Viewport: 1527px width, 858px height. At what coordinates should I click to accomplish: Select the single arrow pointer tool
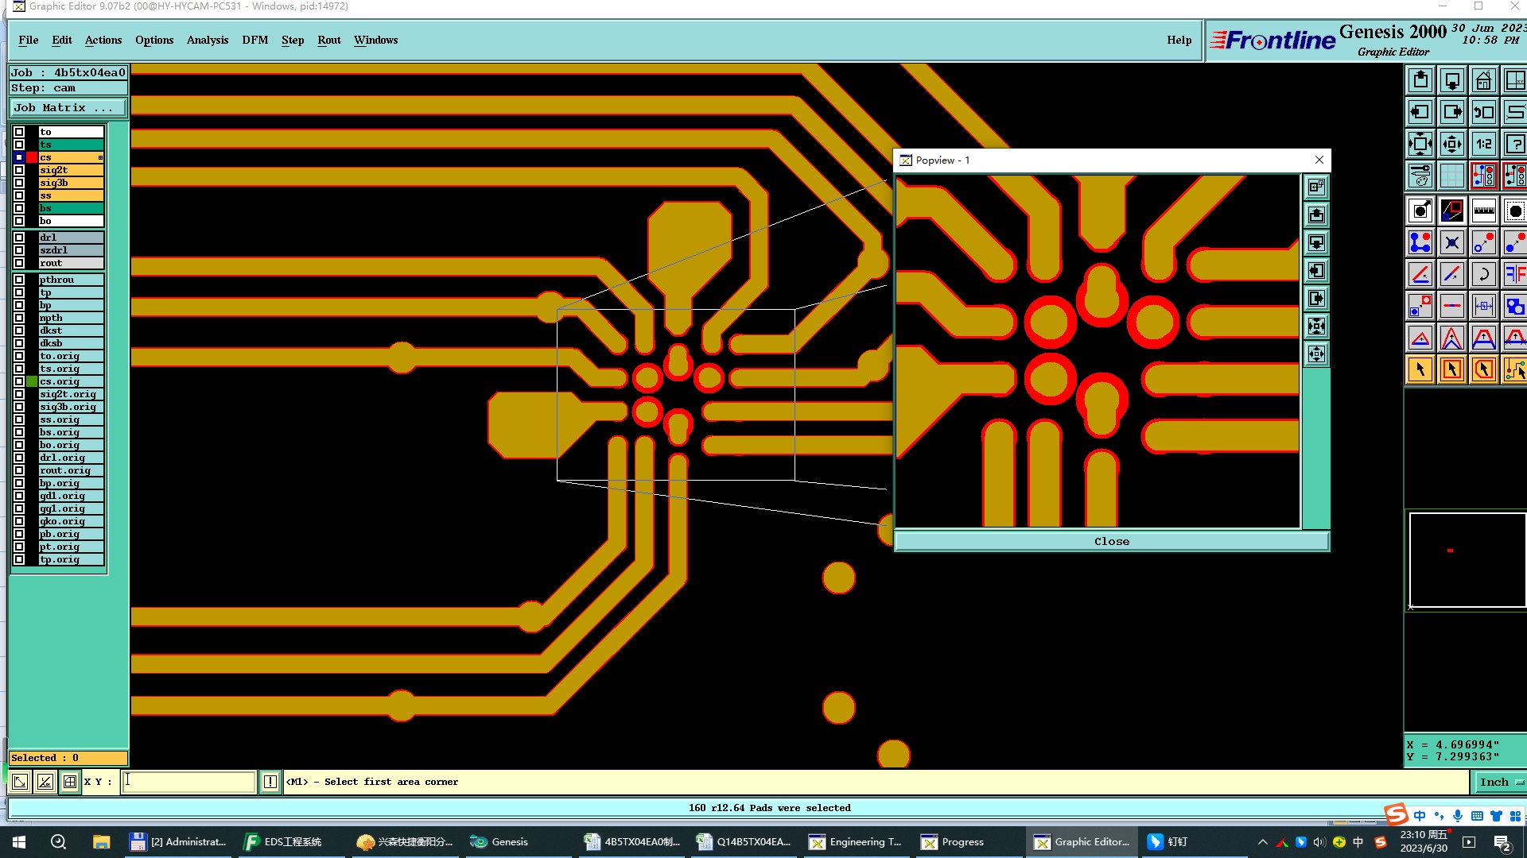1420,369
